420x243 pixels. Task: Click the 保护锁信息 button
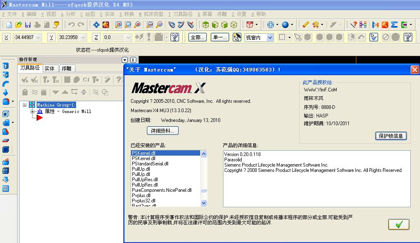[391, 136]
